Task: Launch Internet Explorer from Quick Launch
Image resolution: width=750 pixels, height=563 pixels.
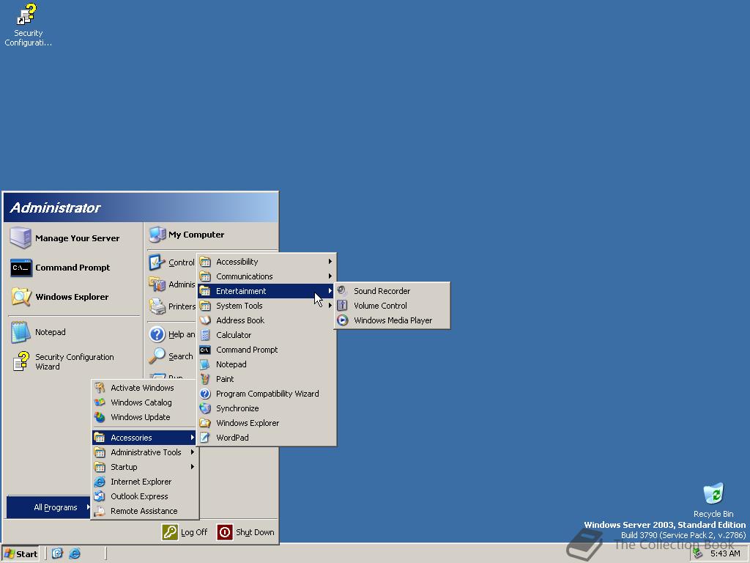Action: (75, 554)
